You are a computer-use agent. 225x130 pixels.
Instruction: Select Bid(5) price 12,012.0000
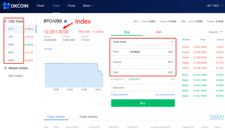coord(200,96)
